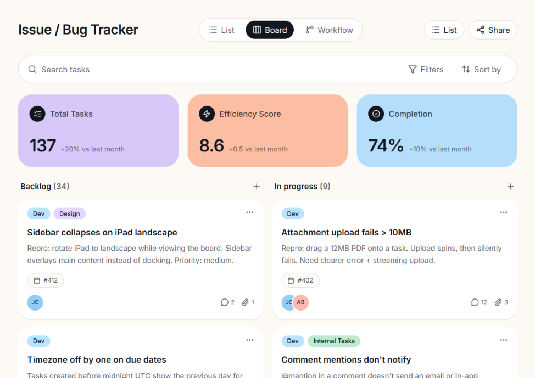Click the List button beside Share
This screenshot has width=535, height=378.
[444, 30]
